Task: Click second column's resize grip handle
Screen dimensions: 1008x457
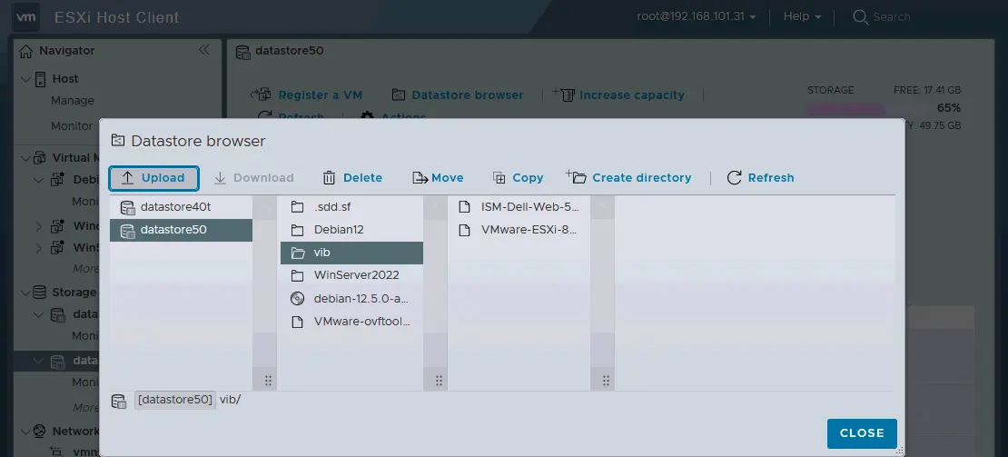Action: click(439, 381)
